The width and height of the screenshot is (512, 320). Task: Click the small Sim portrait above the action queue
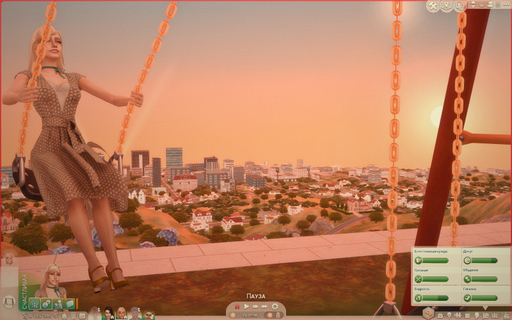coord(9,259)
